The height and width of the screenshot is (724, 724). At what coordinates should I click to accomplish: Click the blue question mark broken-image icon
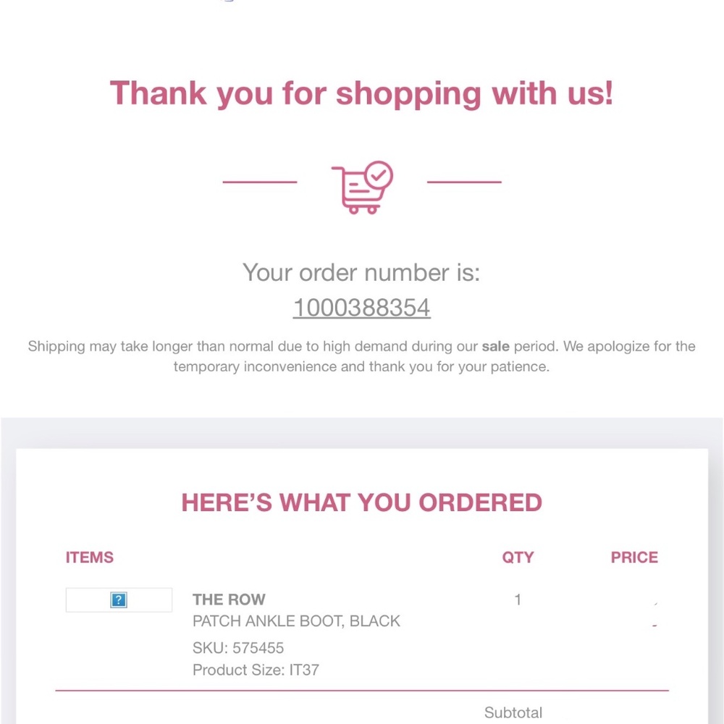click(119, 600)
